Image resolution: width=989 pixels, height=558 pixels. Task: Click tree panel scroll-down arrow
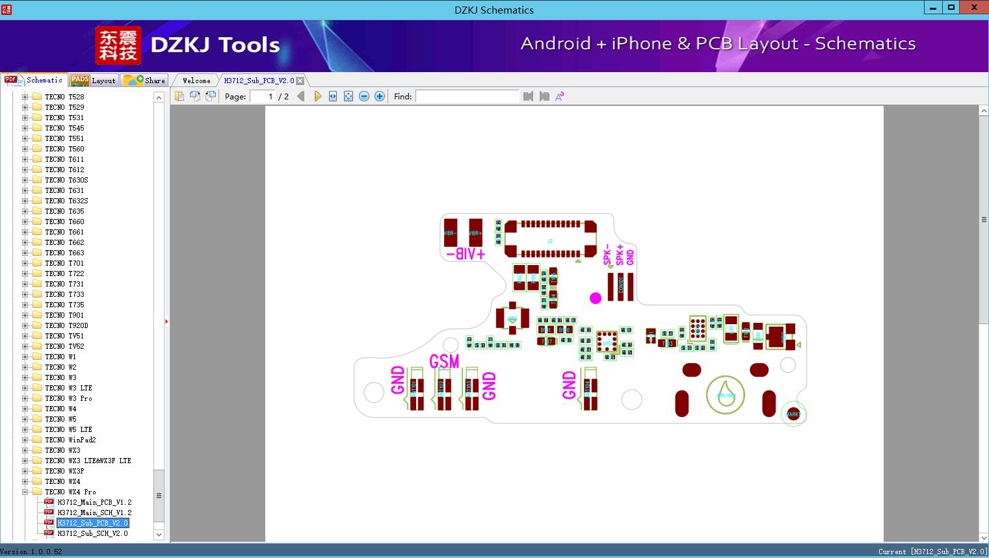point(159,535)
